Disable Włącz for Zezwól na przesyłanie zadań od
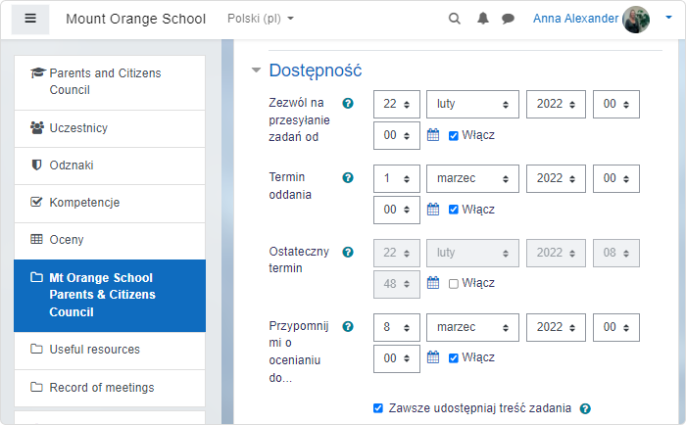Viewport: 686px width, 425px height. coord(453,135)
